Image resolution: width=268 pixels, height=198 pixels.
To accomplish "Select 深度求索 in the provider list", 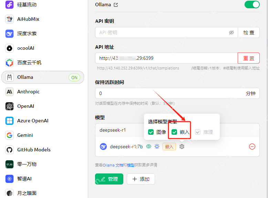I will click(43, 34).
